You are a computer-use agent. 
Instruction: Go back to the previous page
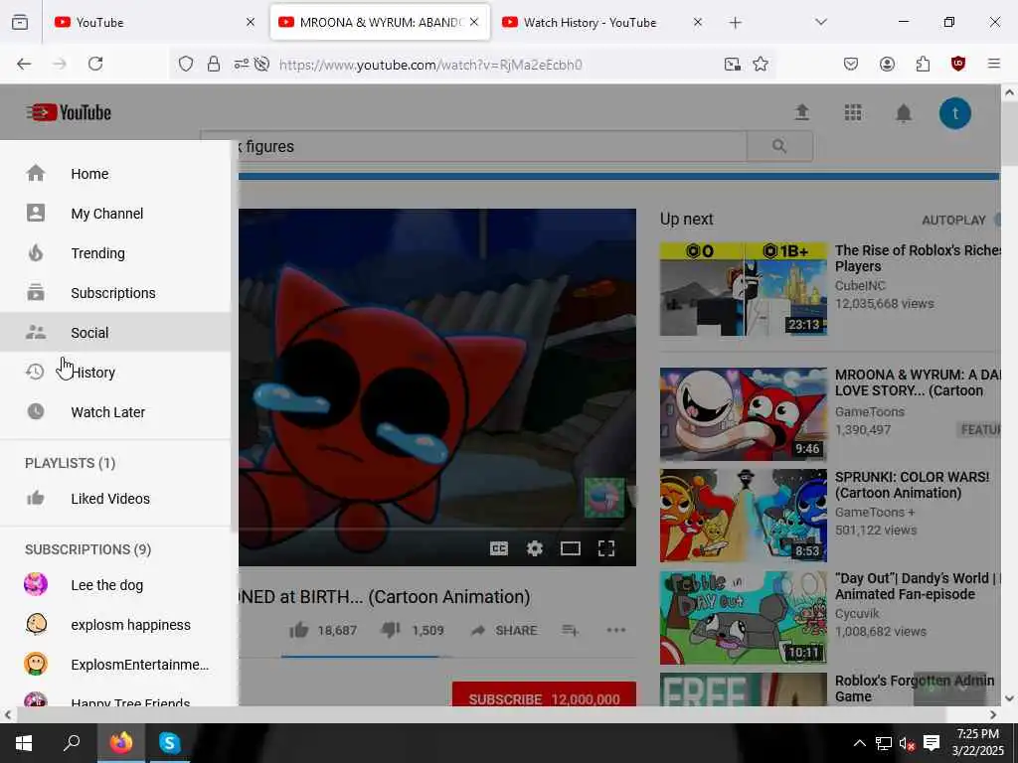[24, 64]
